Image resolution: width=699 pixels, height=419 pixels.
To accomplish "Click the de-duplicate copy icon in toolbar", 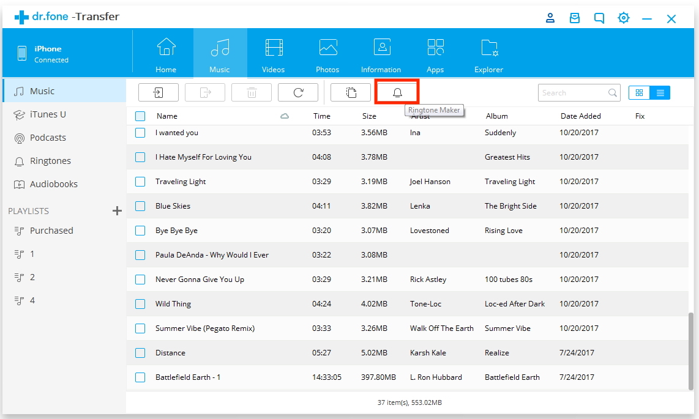I will tap(351, 92).
